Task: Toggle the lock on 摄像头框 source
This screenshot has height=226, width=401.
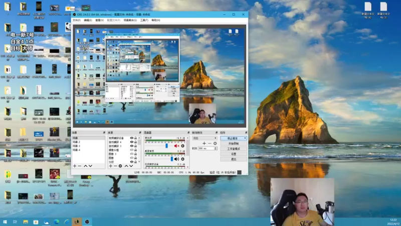Action: click(x=135, y=150)
